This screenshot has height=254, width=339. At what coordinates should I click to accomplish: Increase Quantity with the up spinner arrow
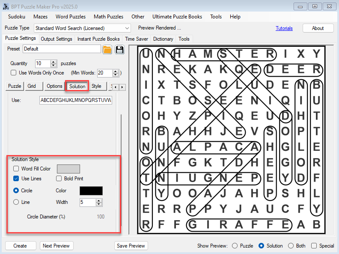tap(54, 61)
